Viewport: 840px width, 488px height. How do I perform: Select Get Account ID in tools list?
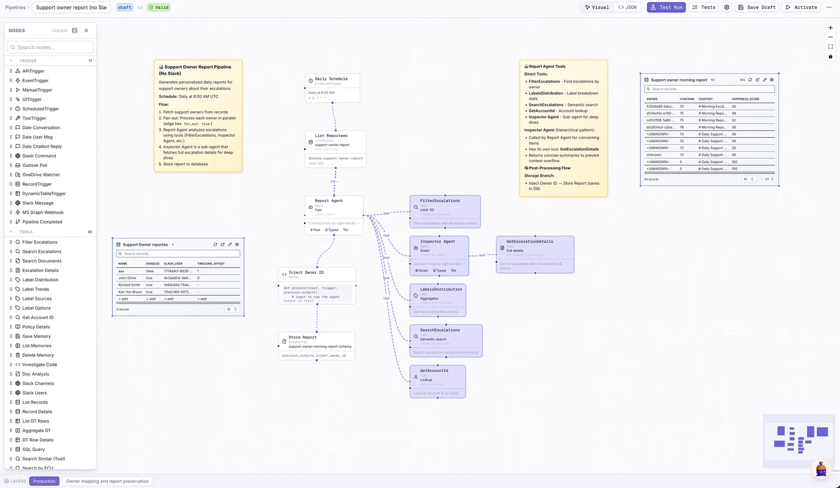(50, 317)
